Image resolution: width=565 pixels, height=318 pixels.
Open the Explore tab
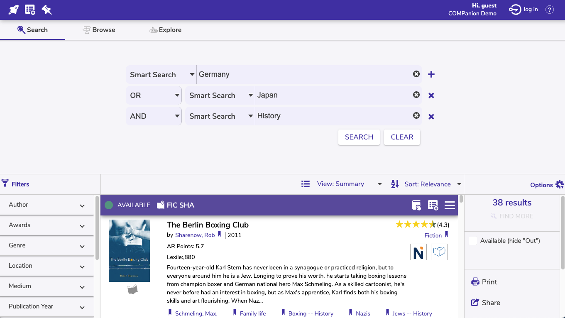165,29
